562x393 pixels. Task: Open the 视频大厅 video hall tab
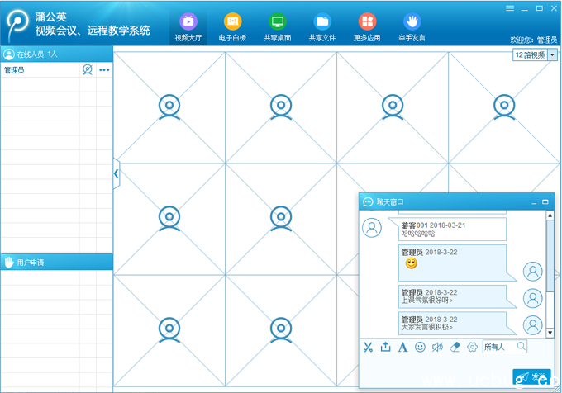point(188,26)
